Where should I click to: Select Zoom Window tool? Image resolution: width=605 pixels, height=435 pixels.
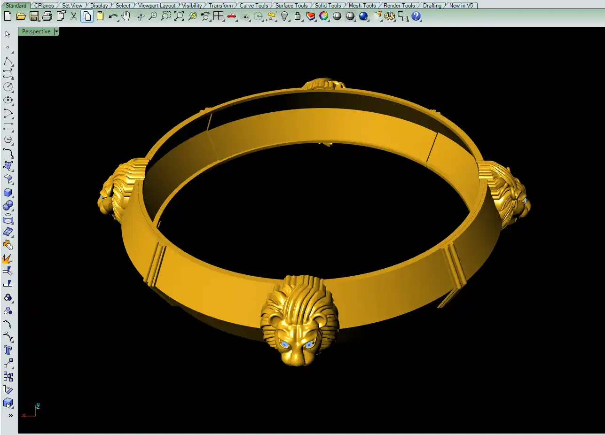165,16
